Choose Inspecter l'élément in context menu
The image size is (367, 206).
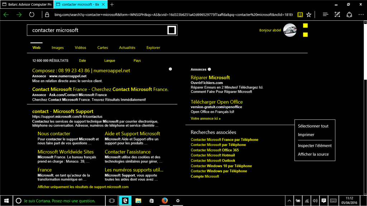315,145
